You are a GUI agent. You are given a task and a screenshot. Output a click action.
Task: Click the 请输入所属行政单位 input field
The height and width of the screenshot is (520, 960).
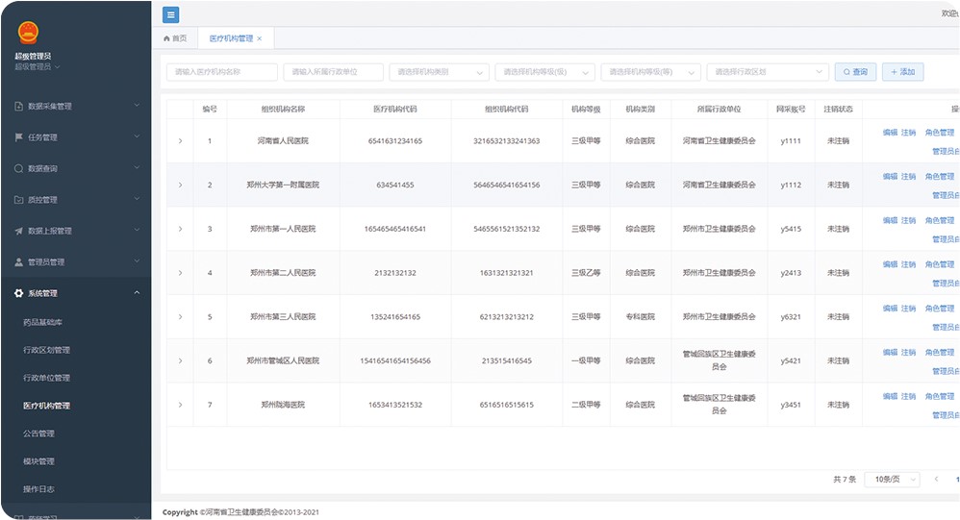[x=333, y=72]
